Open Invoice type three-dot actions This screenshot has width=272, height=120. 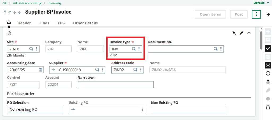tap(139, 49)
